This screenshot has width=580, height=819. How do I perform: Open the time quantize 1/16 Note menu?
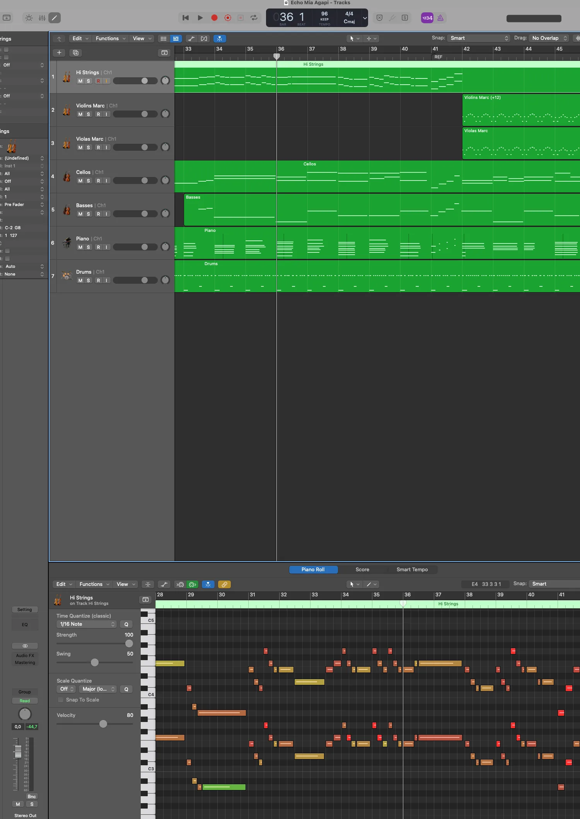click(87, 624)
